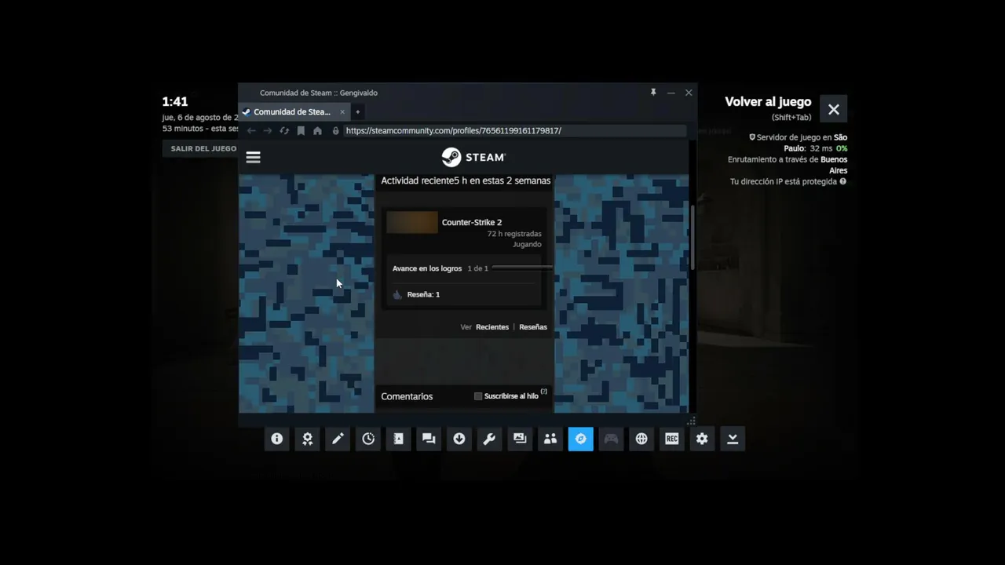Open the controller settings gamepad icon

[x=611, y=439]
